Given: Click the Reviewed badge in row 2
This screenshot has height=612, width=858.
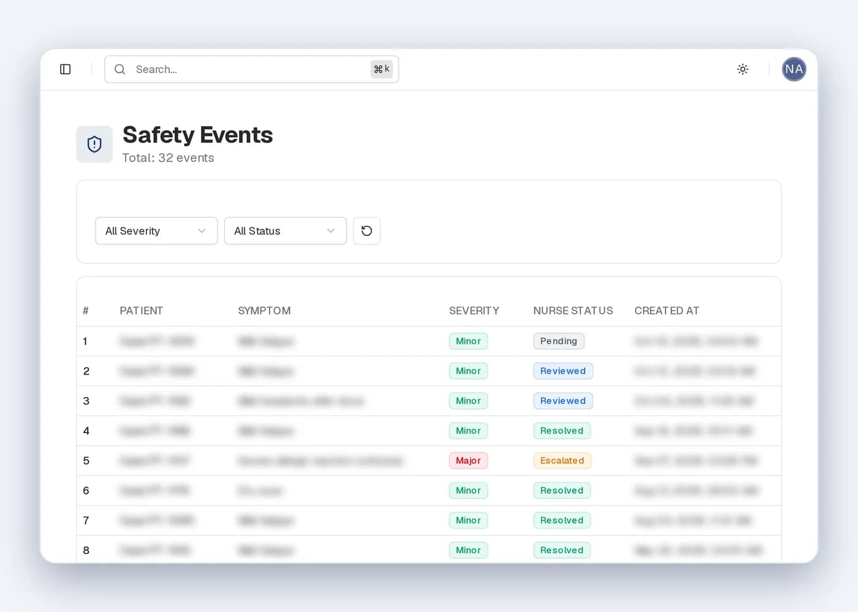Looking at the screenshot, I should click(x=563, y=371).
